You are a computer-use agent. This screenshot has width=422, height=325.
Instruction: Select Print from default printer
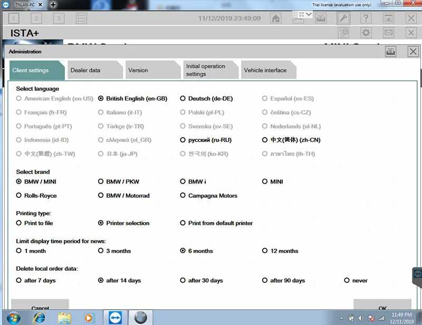point(216,223)
